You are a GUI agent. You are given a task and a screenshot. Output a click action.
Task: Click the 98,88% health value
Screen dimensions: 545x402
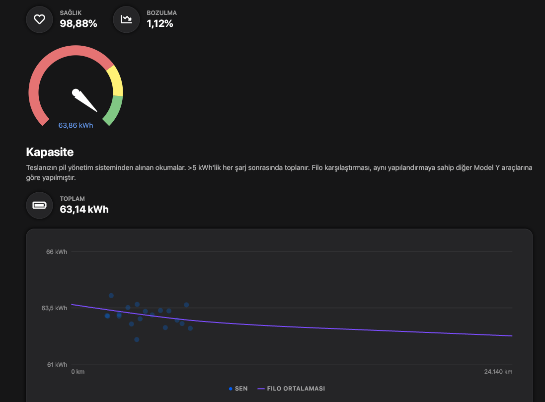pyautogui.click(x=78, y=23)
